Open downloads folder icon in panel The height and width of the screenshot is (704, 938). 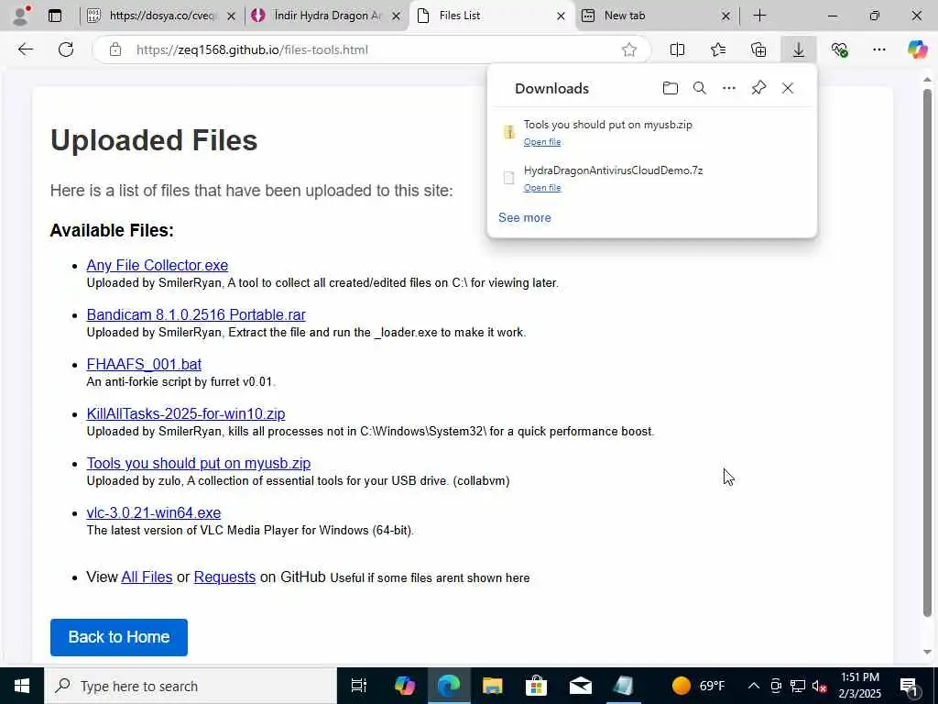point(670,89)
